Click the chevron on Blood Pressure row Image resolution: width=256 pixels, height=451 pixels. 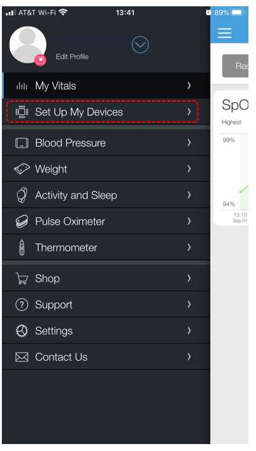(x=189, y=143)
